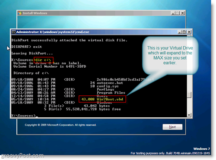Click the final 'X:\Sources>' prompt
216x160 pixels.
point(23,116)
